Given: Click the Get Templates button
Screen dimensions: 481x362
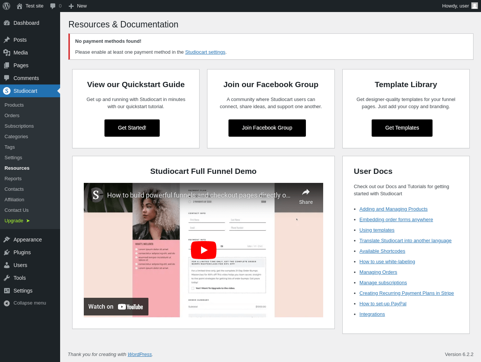Looking at the screenshot, I should (402, 128).
